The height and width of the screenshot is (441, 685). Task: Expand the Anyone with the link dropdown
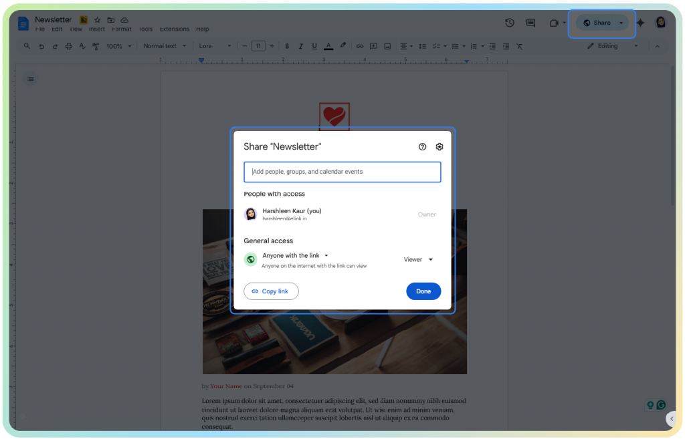click(x=295, y=256)
